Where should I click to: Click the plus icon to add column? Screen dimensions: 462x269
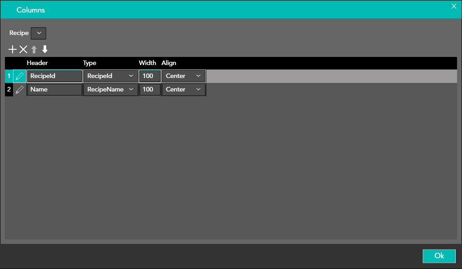(x=13, y=49)
